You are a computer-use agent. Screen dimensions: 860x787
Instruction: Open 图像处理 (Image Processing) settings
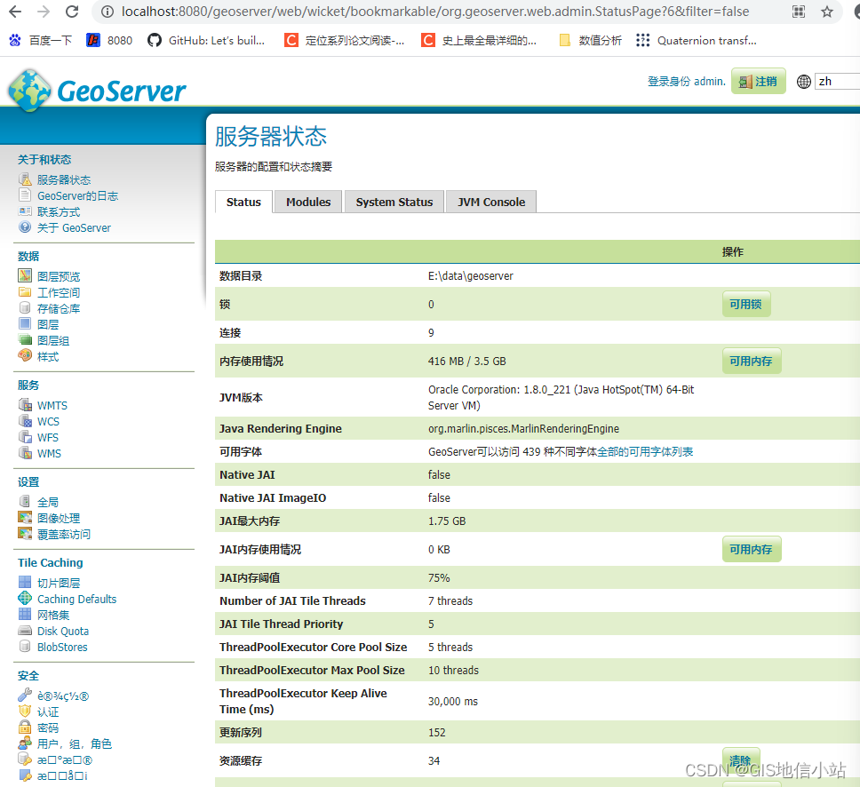pyautogui.click(x=60, y=517)
